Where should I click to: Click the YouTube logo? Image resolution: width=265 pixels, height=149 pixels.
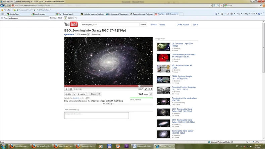point(71,24)
